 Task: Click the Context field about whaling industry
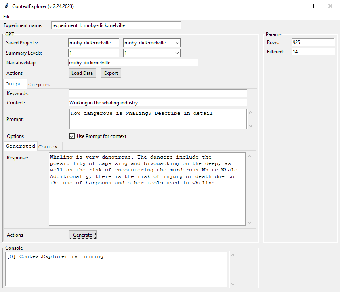click(157, 103)
